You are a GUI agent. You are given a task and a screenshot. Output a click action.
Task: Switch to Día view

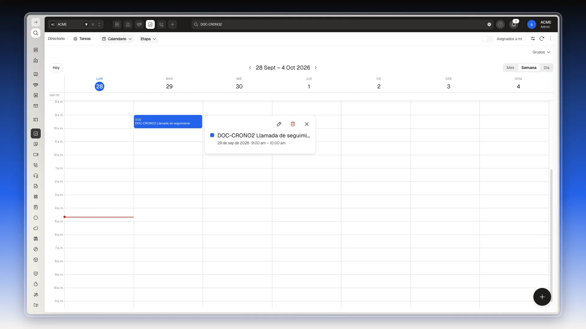pos(546,68)
